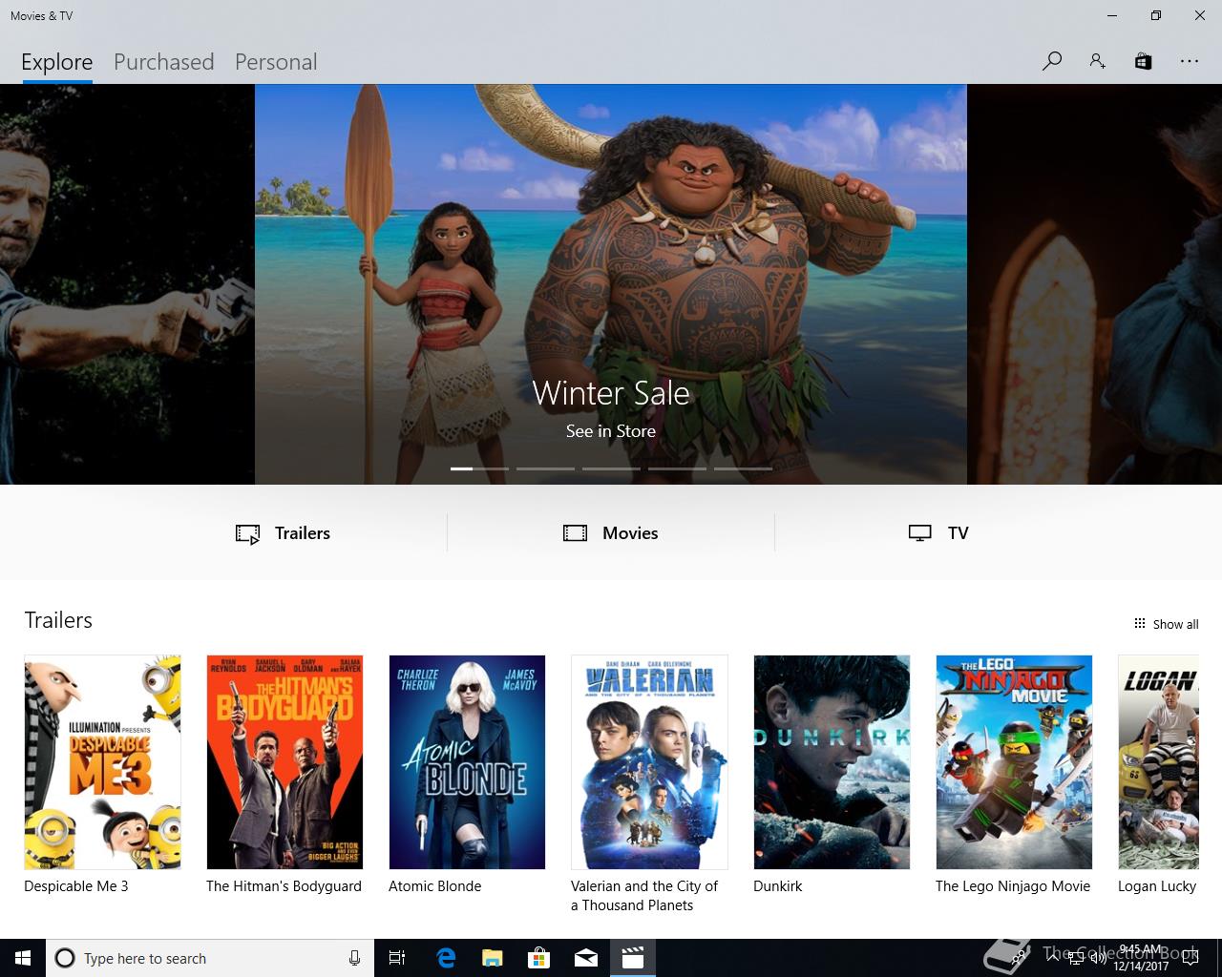1222x977 pixels.
Task: Open Microsoft Store from taskbar
Action: pyautogui.click(x=539, y=958)
